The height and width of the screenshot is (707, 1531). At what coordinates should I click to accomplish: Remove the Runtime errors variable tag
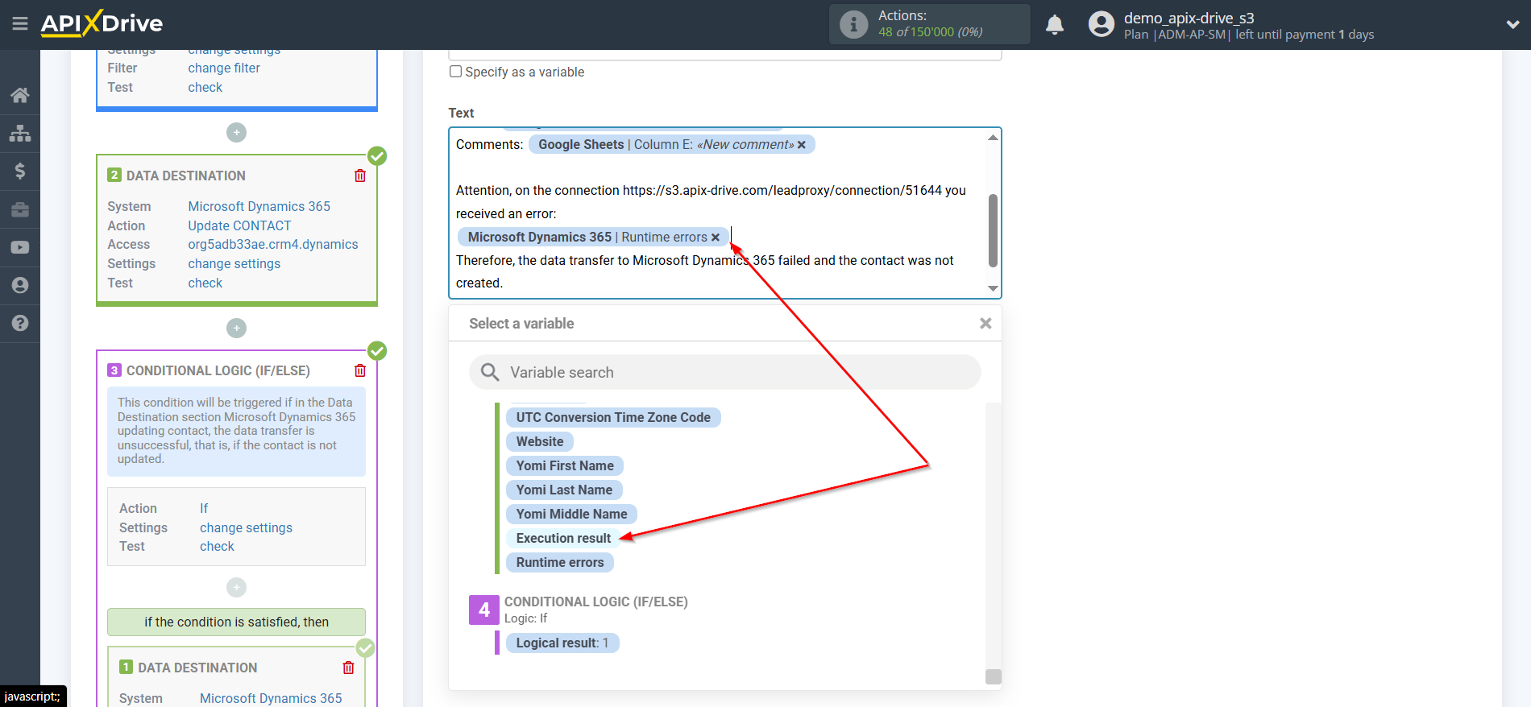coord(715,238)
